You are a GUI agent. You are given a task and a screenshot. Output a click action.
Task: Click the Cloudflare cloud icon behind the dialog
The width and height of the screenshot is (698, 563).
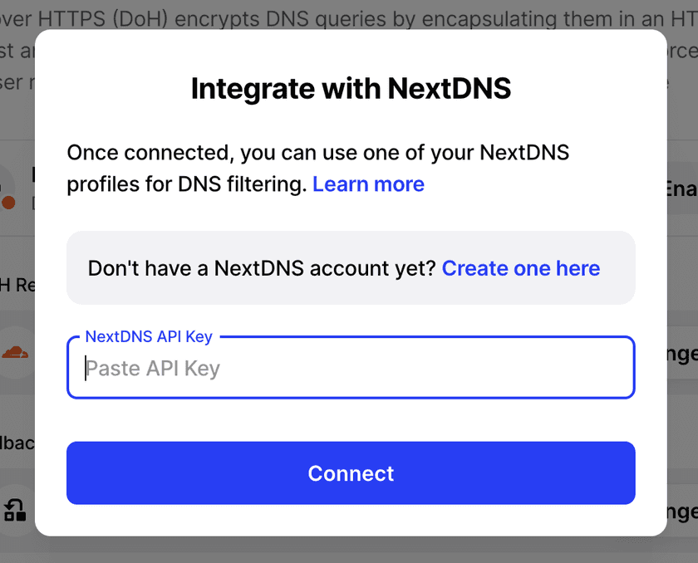(15, 353)
